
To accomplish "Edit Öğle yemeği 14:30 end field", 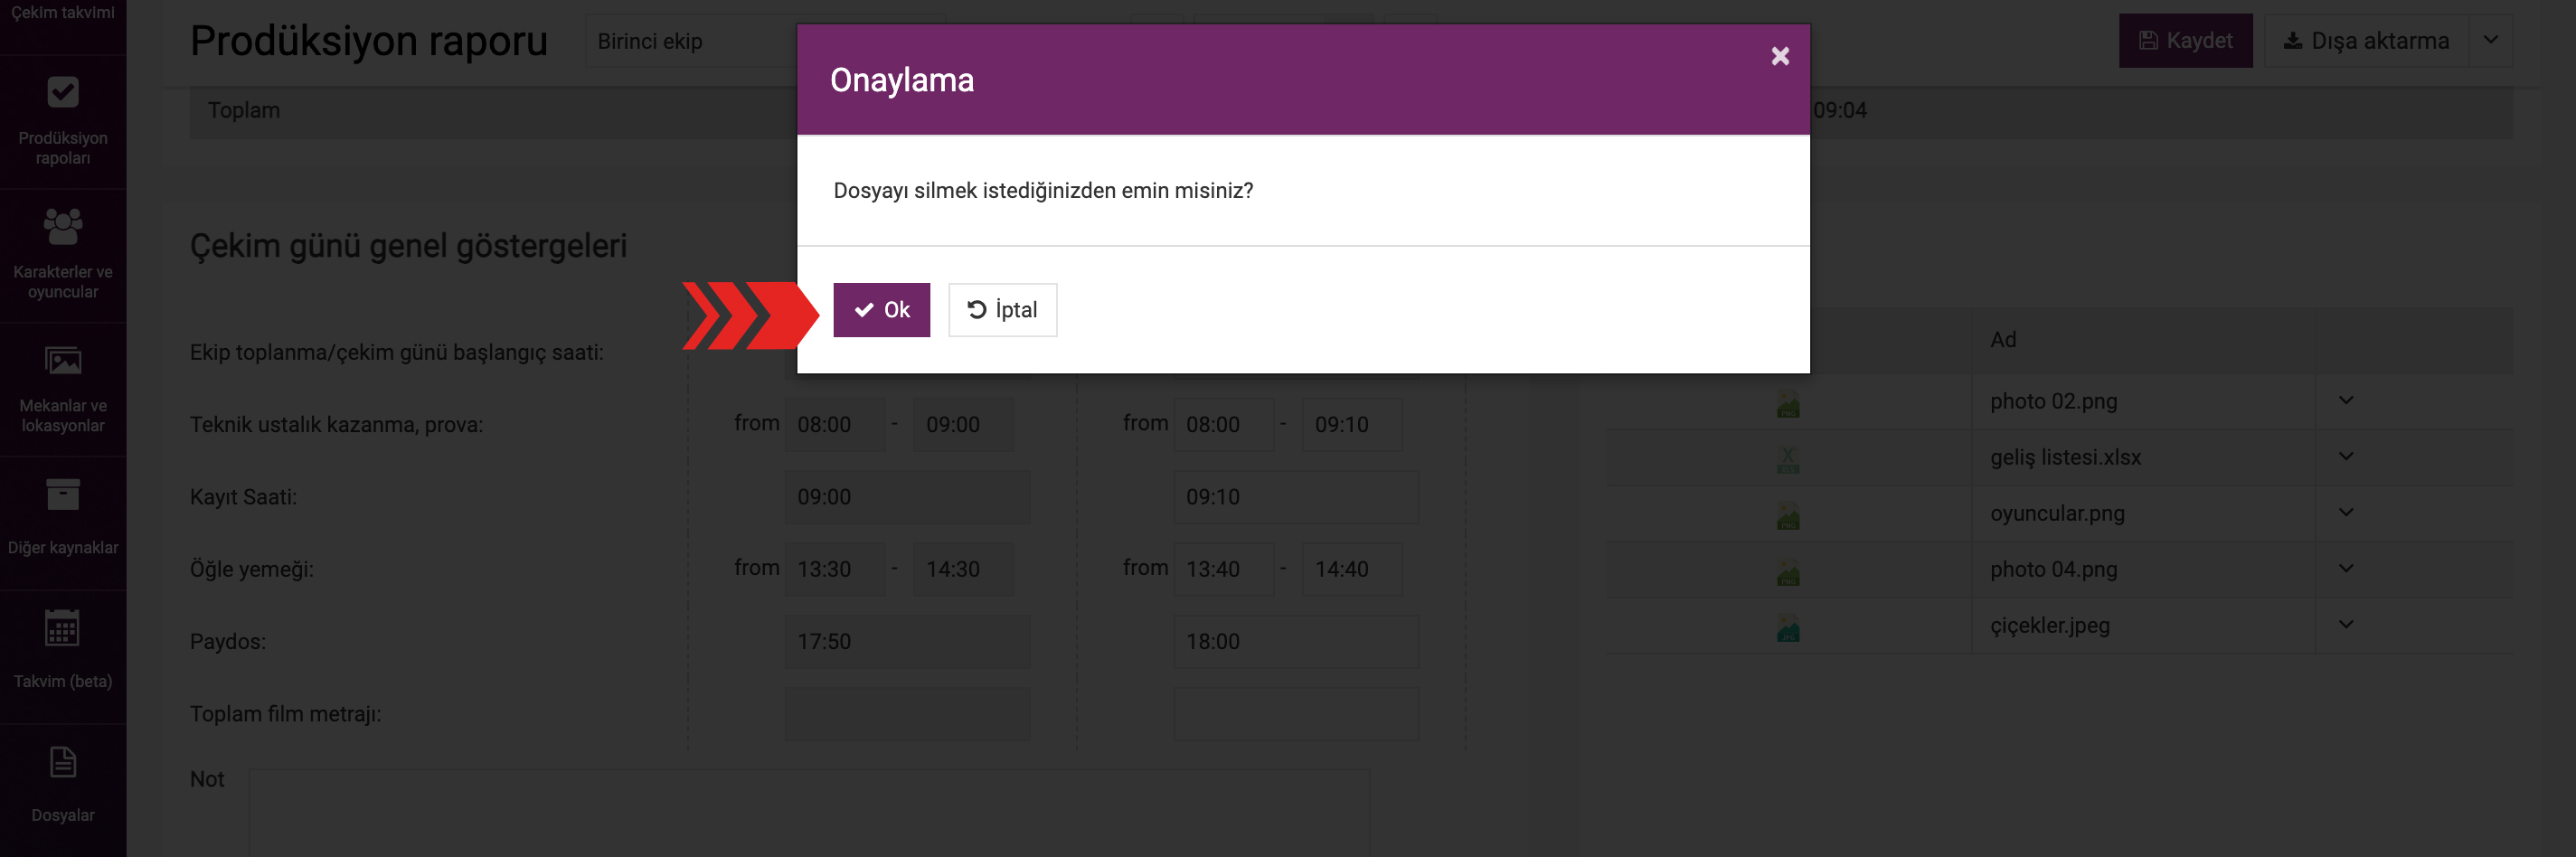I will coord(963,570).
